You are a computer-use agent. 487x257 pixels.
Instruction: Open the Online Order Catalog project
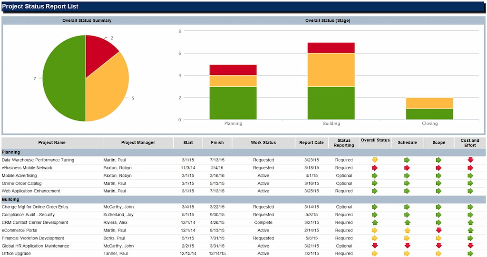tap(21, 184)
